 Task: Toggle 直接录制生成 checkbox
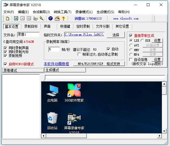click(131, 36)
